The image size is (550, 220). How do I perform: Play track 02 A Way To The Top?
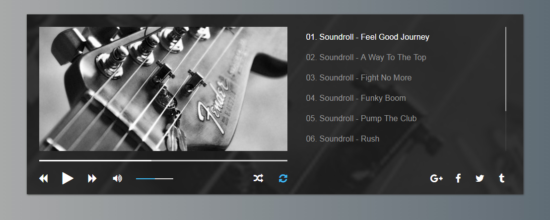point(366,57)
